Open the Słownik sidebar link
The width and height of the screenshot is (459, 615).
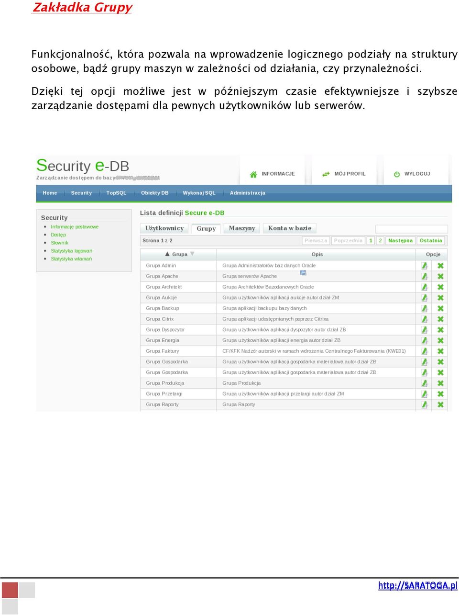click(x=60, y=243)
